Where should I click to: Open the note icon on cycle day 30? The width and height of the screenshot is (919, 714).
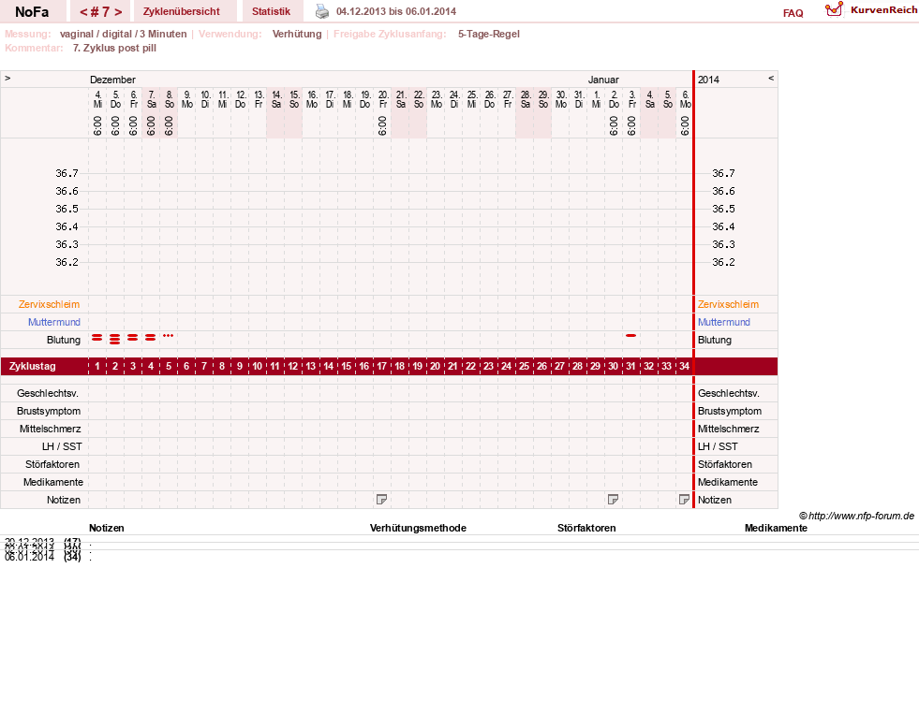pyautogui.click(x=613, y=499)
